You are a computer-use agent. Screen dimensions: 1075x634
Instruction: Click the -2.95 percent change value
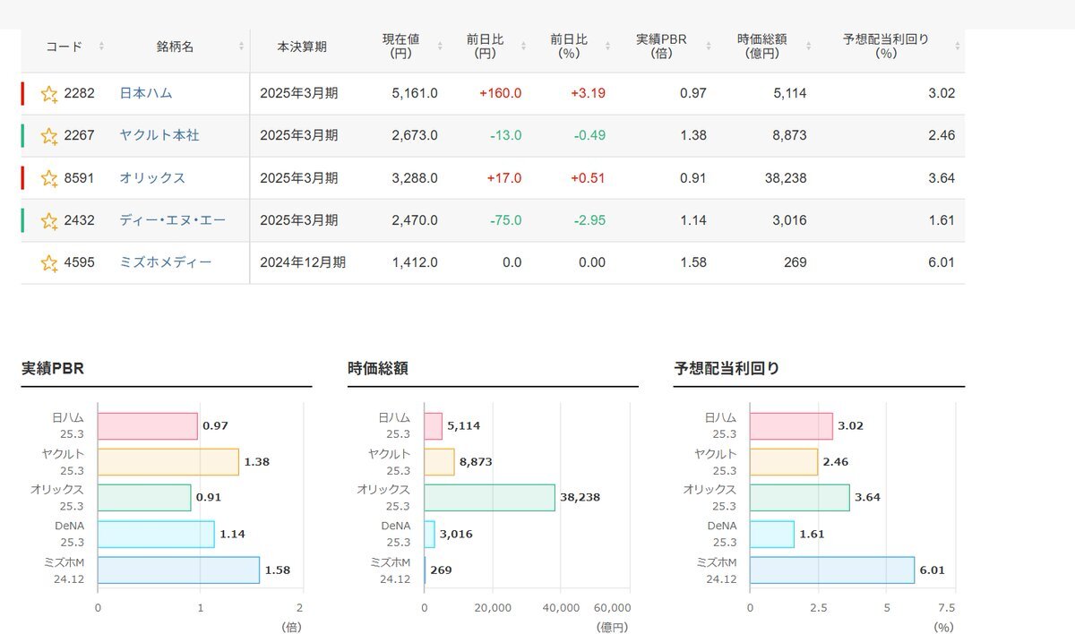pos(589,219)
